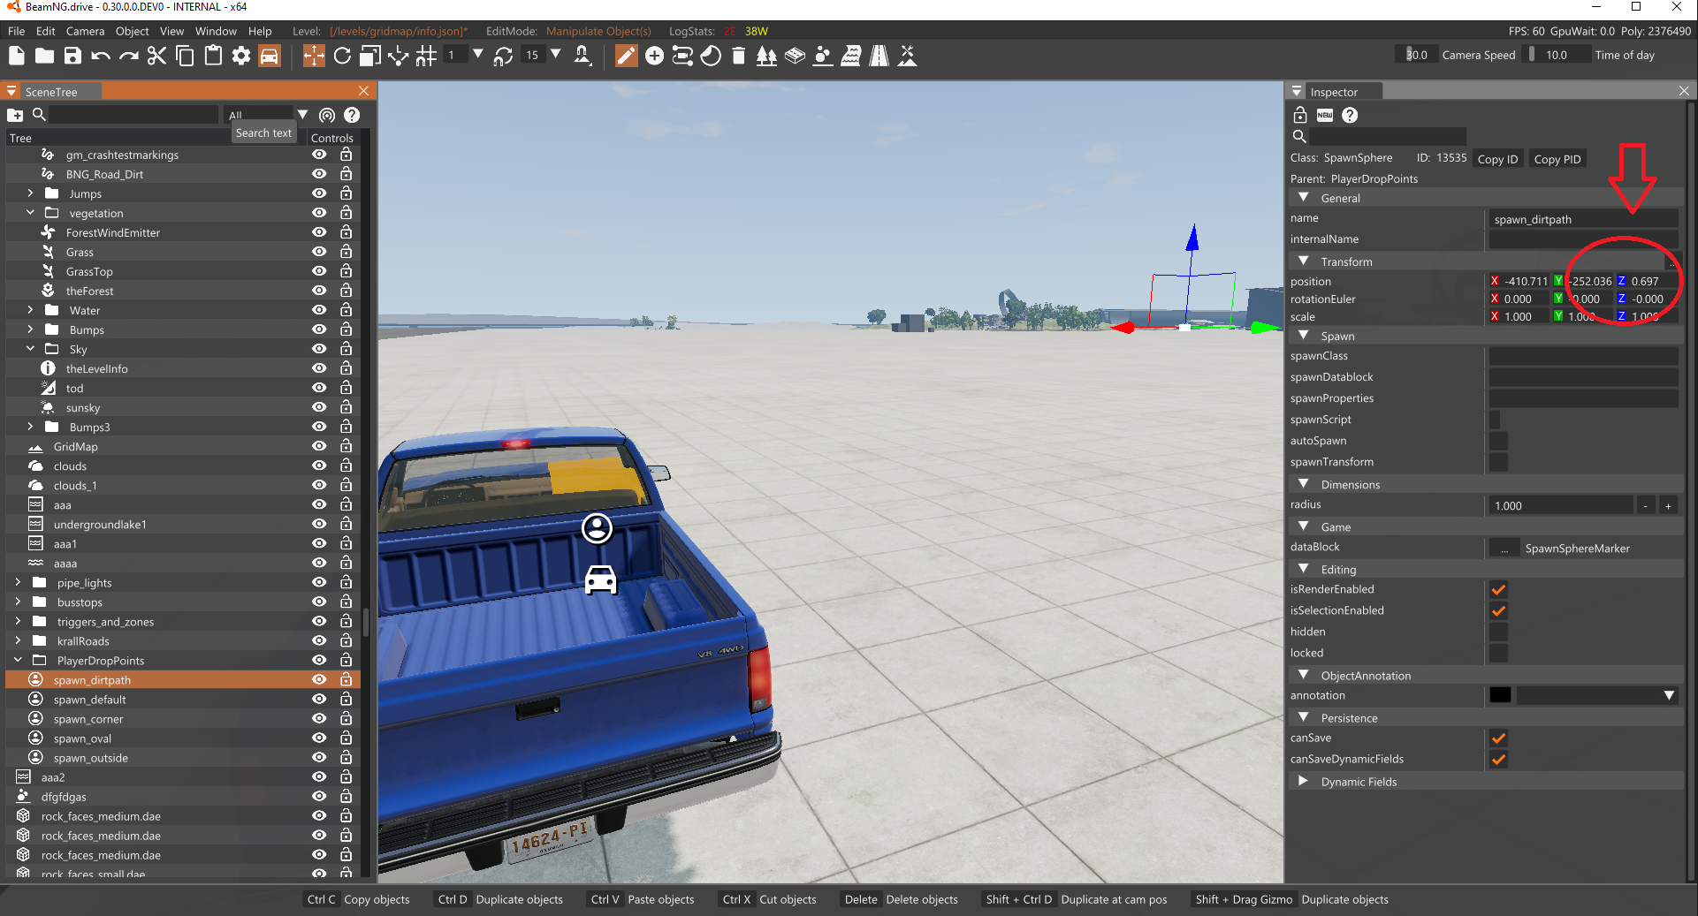Image resolution: width=1698 pixels, height=916 pixels.
Task: Click the Copy ID button
Action: (x=1497, y=159)
